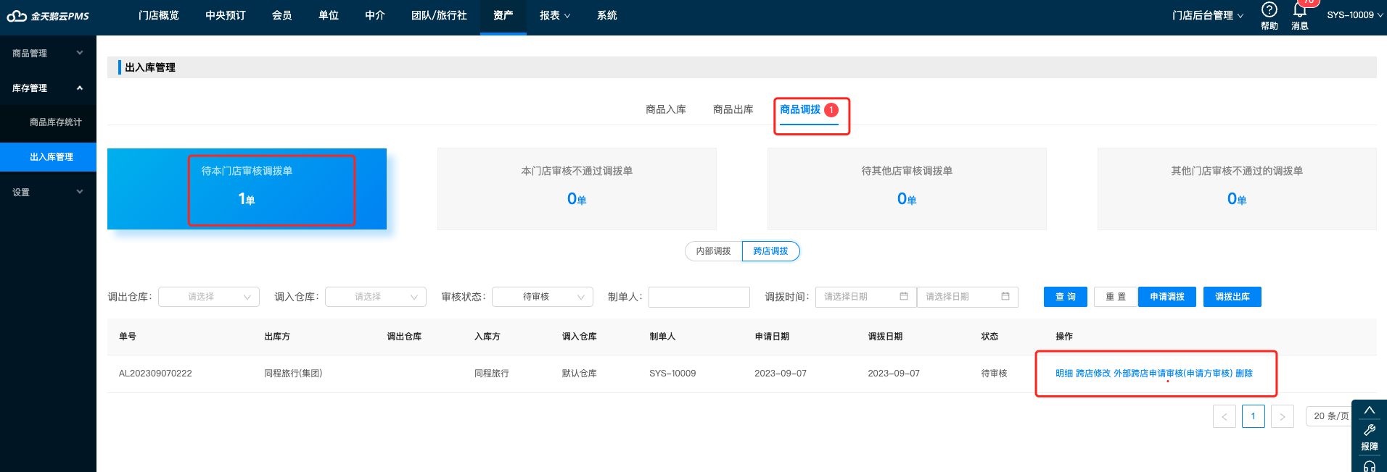Image resolution: width=1387 pixels, height=472 pixels.
Task: Go to previous page arrow
Action: (1225, 416)
